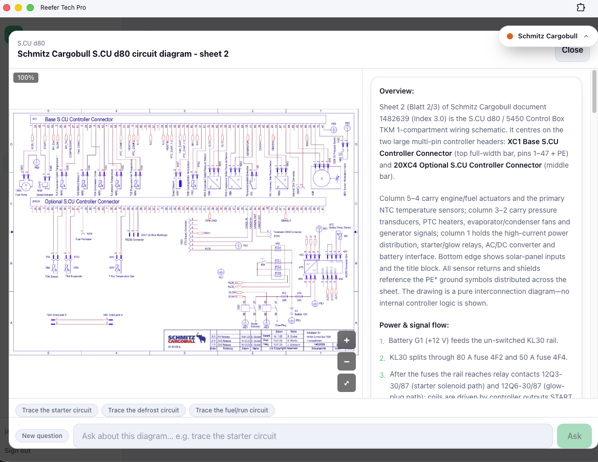Image resolution: width=598 pixels, height=462 pixels.
Task: Start a New question
Action: tap(42, 436)
